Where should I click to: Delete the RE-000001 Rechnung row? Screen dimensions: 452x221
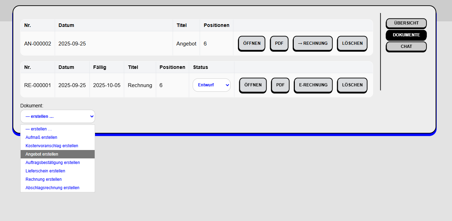point(352,85)
